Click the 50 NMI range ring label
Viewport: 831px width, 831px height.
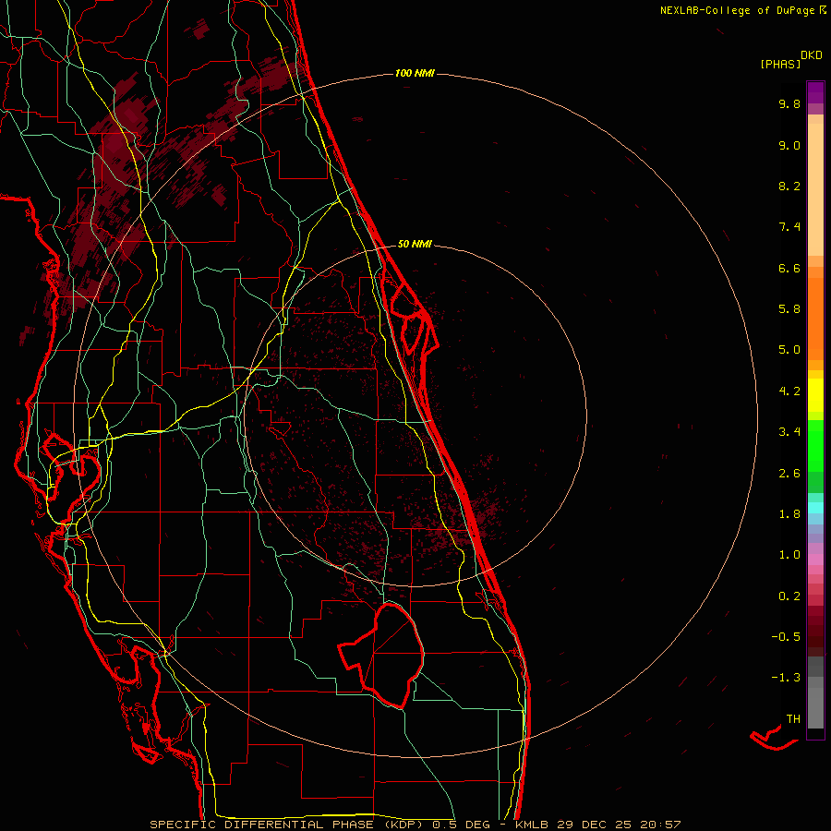[415, 244]
